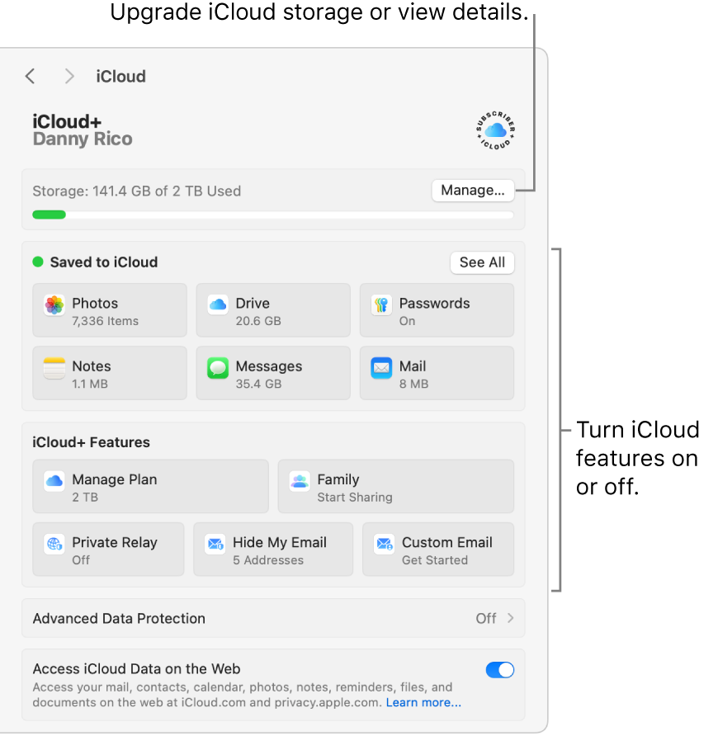
Task: Disable Access iCloud Data on the Web
Action: click(500, 670)
